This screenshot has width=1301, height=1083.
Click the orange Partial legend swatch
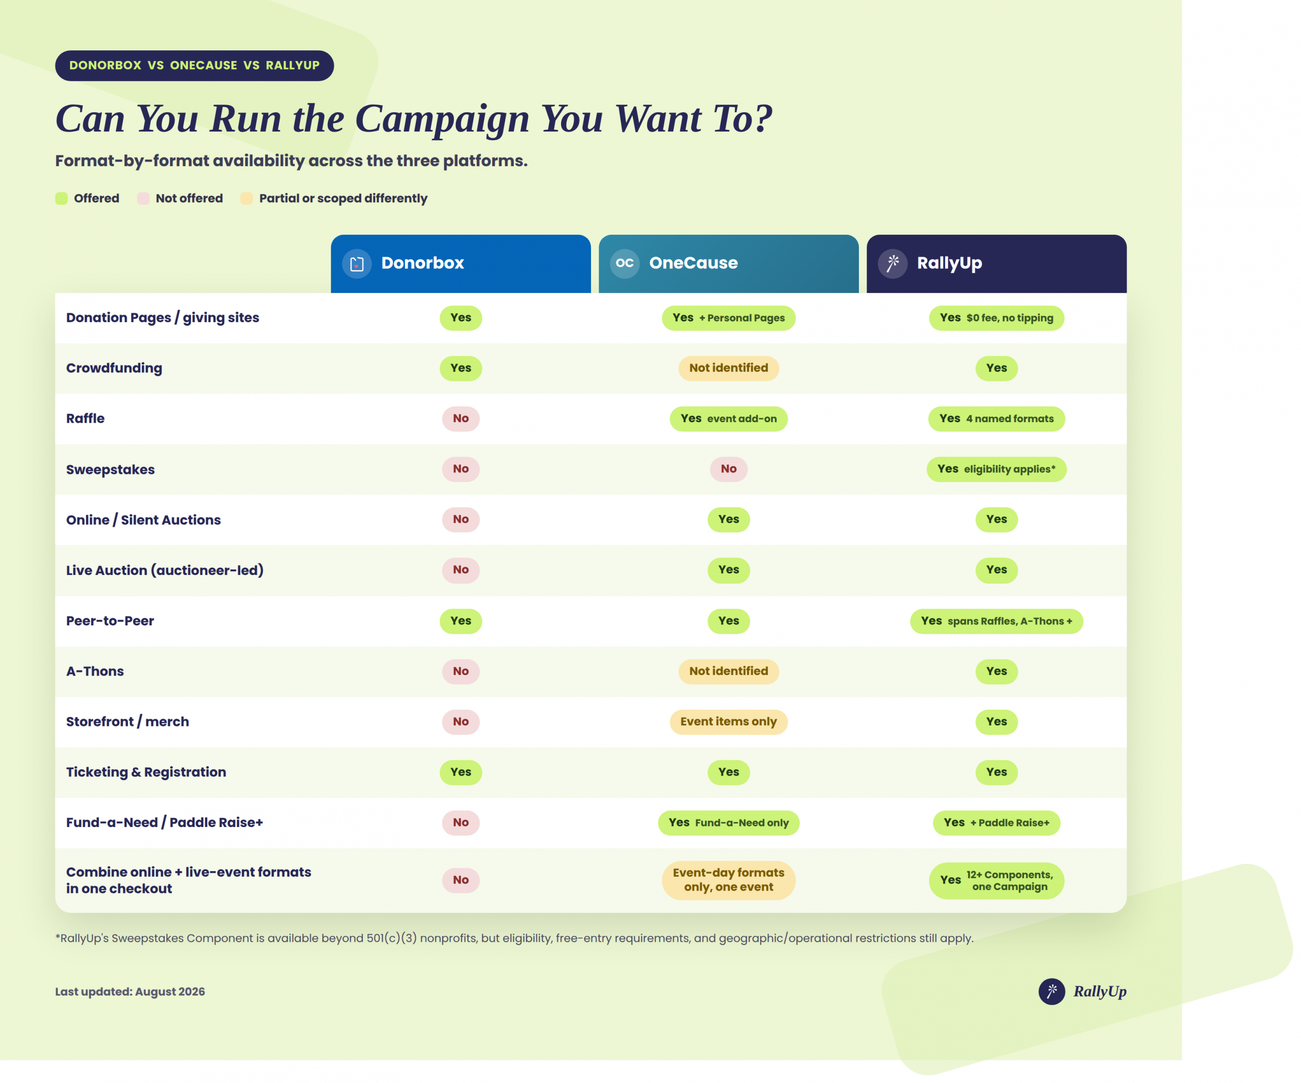pyautogui.click(x=246, y=198)
